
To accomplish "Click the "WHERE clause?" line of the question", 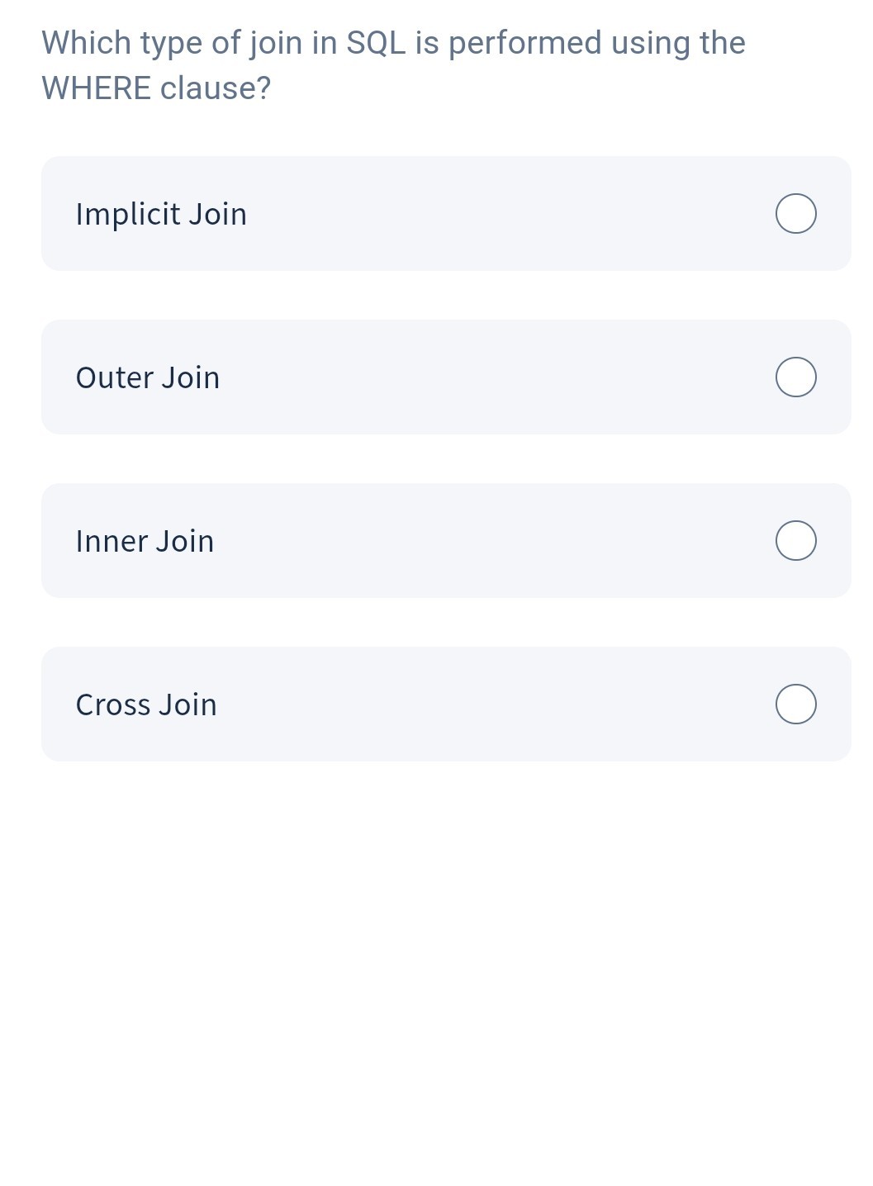I will tap(156, 88).
